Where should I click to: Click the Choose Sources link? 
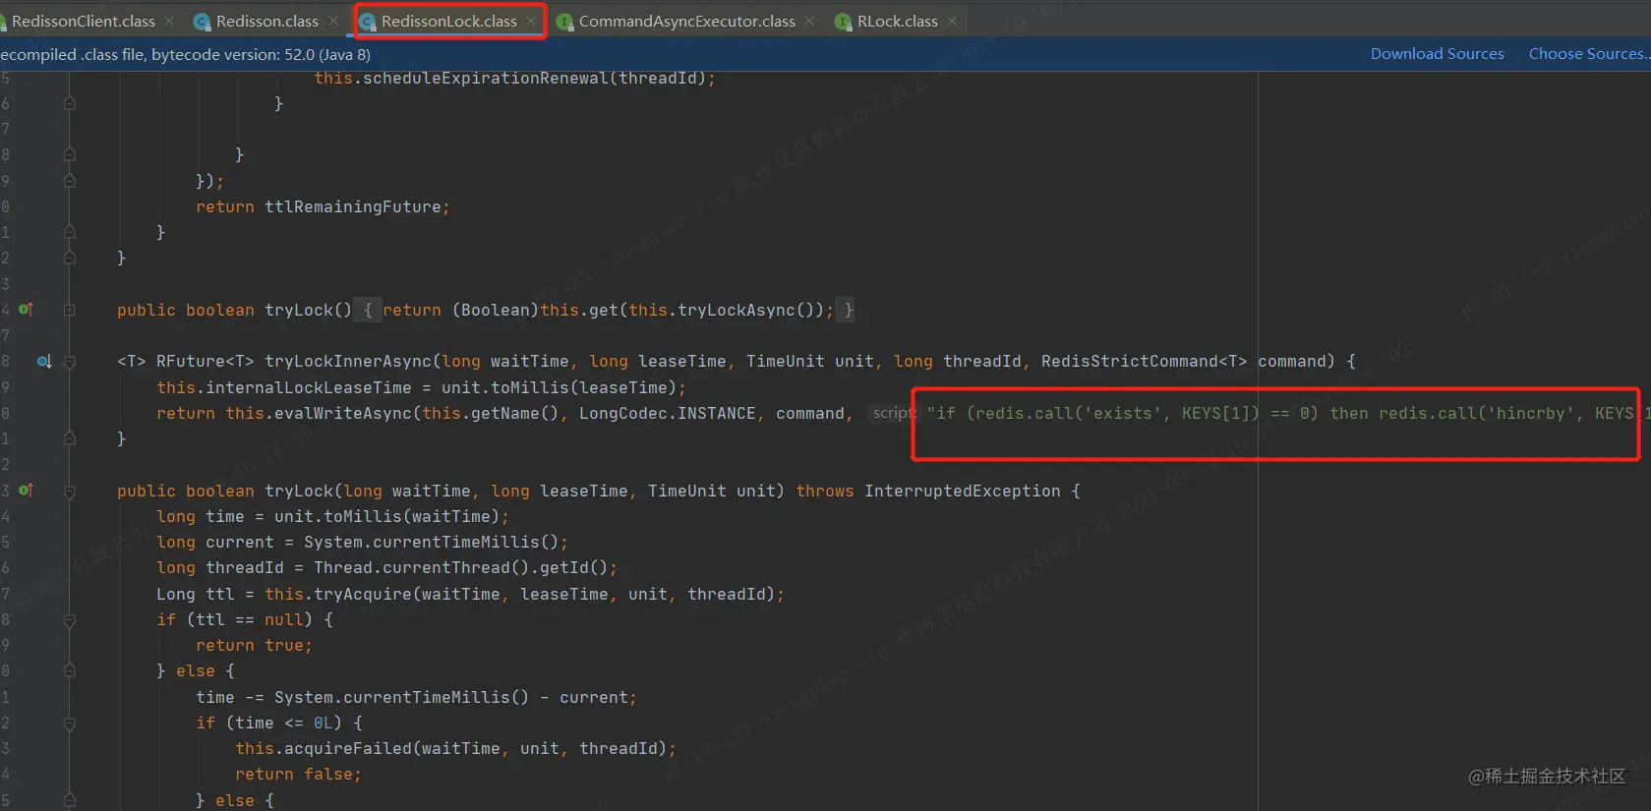pyautogui.click(x=1588, y=54)
